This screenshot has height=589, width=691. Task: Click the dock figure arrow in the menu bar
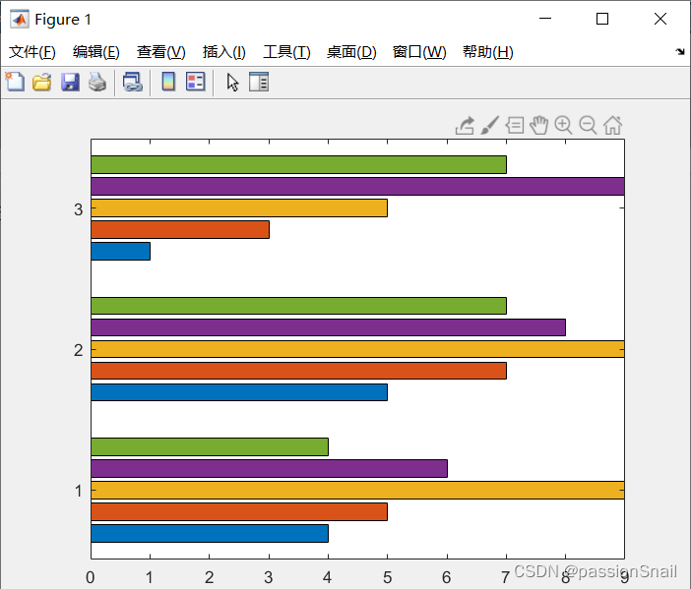click(x=680, y=52)
